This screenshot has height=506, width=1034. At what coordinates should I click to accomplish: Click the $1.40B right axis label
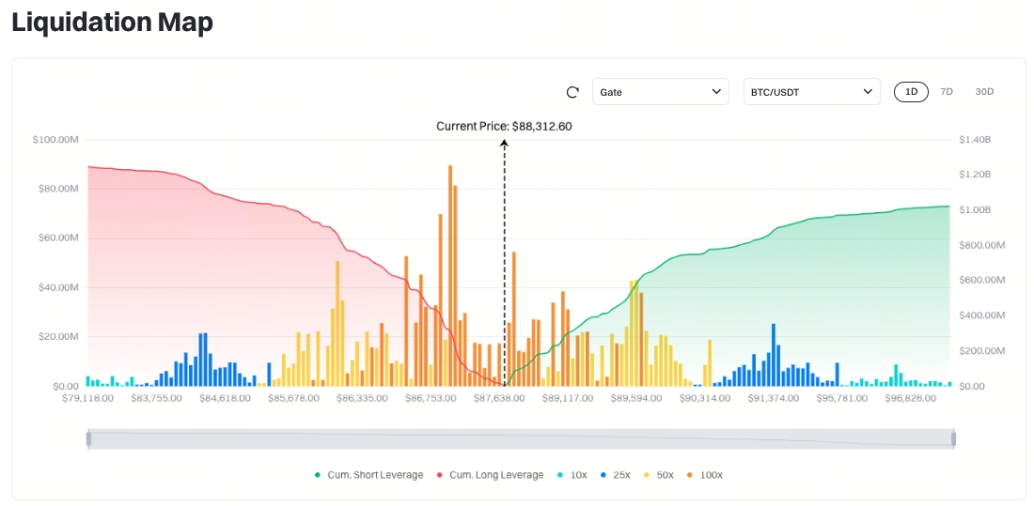pyautogui.click(x=976, y=140)
